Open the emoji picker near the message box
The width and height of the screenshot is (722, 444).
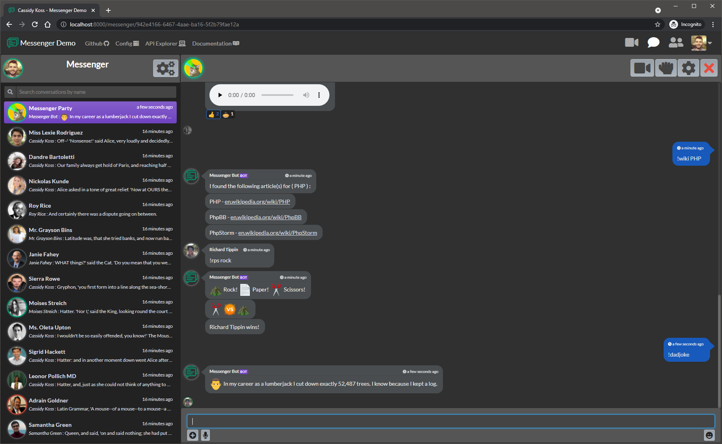pos(709,435)
